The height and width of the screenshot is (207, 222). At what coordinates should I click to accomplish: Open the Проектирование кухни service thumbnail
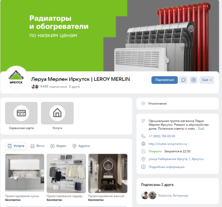point(24,173)
